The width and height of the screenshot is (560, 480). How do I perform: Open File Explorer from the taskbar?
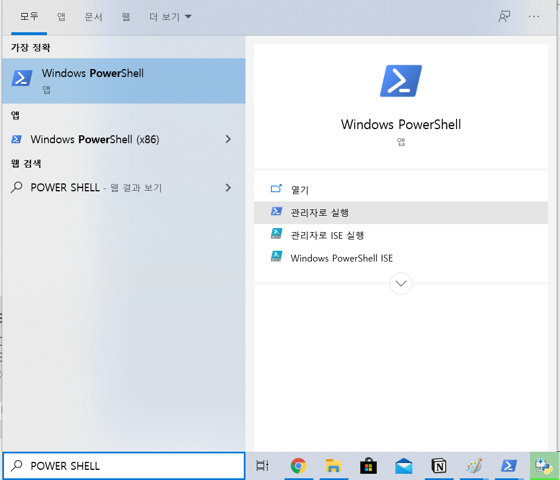pyautogui.click(x=333, y=466)
